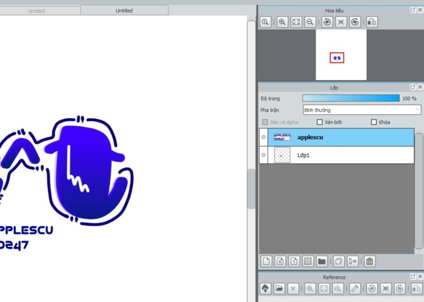Undock the Hoa tiêu panel
This screenshot has height=302, width=424.
coord(413,10)
